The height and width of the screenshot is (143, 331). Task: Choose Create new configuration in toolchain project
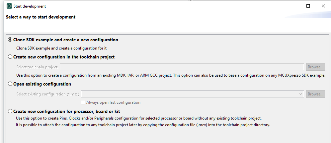pyautogui.click(x=10, y=57)
